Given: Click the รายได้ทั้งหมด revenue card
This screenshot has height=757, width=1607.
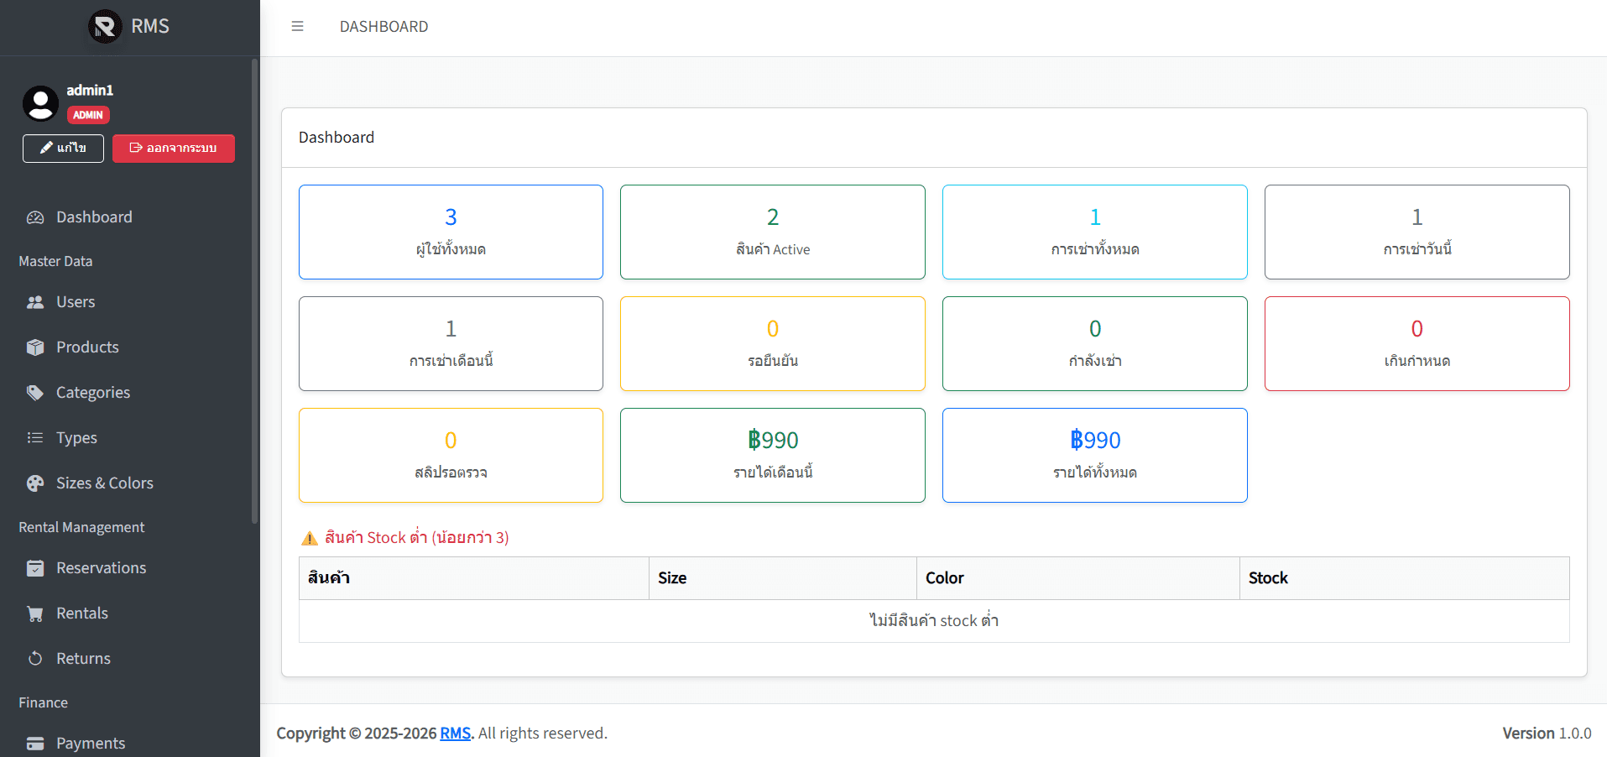Looking at the screenshot, I should 1095,456.
